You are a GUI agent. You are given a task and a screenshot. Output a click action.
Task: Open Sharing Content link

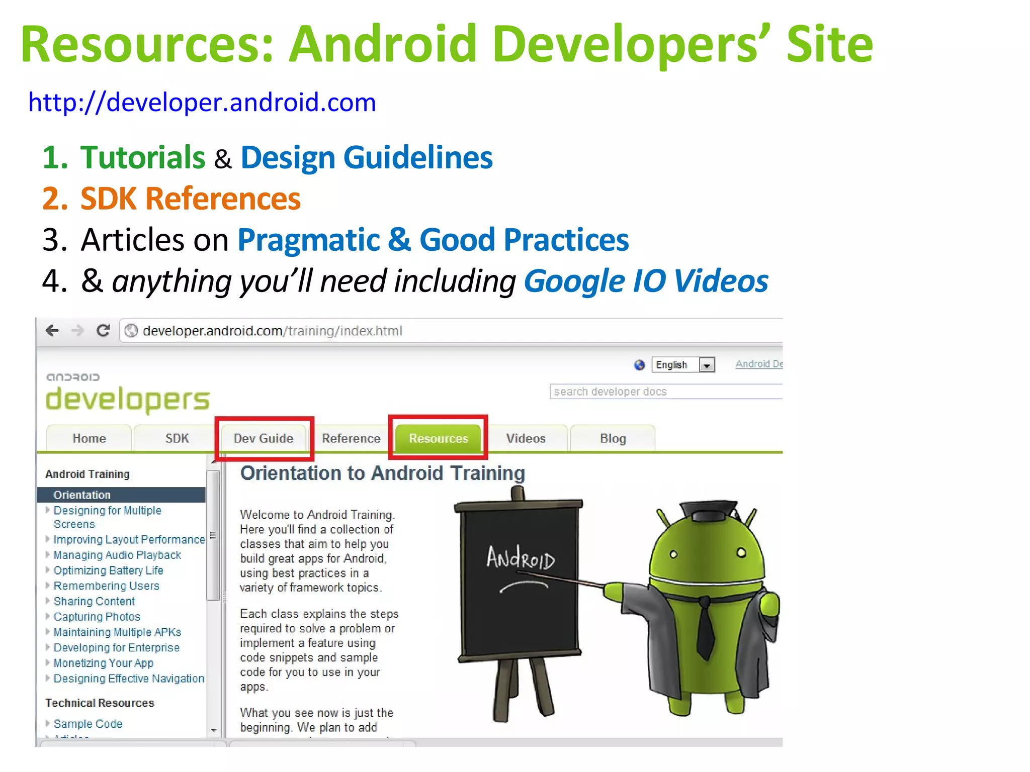coord(94,601)
